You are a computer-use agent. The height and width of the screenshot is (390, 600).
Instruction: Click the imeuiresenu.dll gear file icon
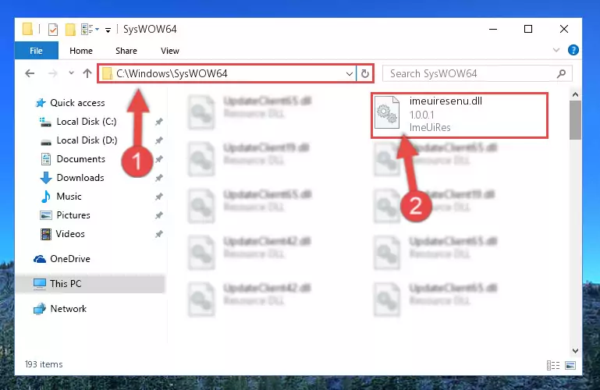pyautogui.click(x=387, y=112)
